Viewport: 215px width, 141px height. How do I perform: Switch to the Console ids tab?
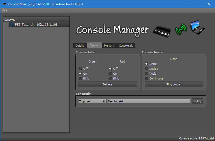click(x=126, y=46)
